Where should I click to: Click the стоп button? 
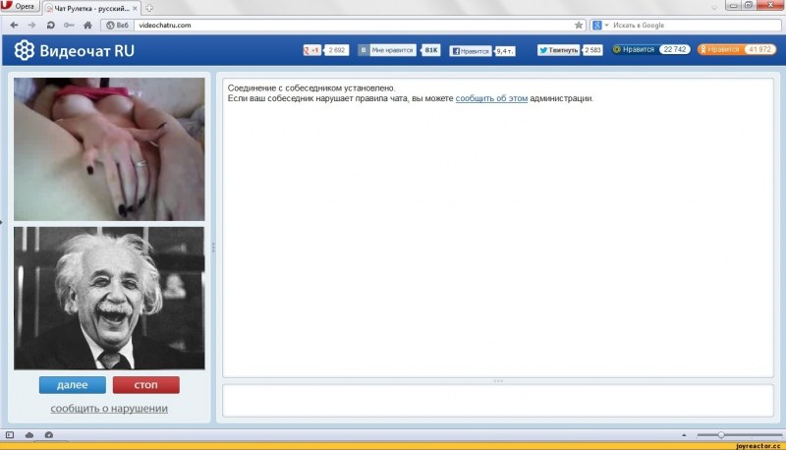click(145, 385)
